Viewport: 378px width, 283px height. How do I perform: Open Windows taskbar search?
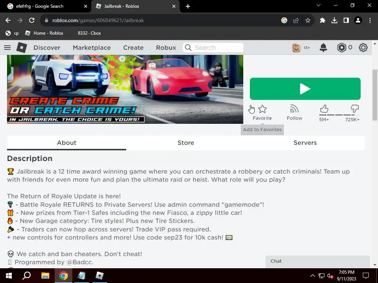pyautogui.click(x=27, y=276)
